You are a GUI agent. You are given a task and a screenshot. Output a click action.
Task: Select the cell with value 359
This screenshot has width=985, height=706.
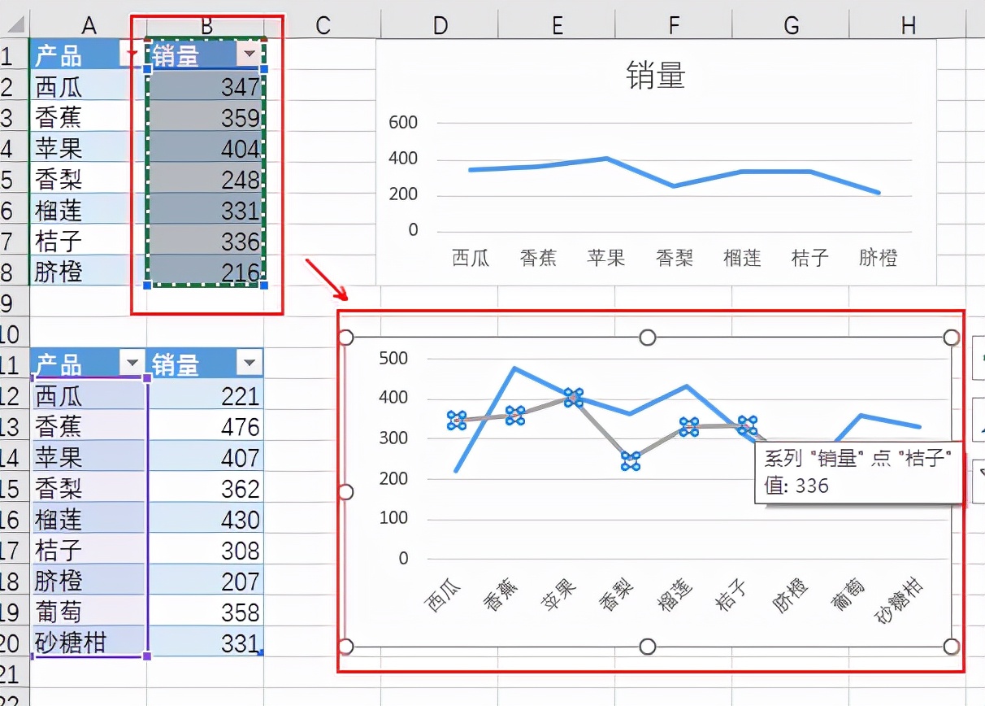point(206,116)
